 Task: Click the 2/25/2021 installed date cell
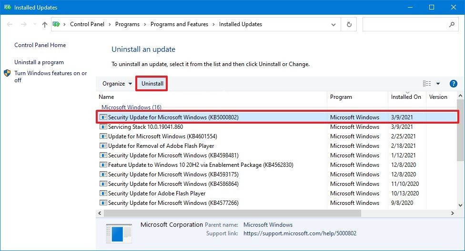(403, 136)
